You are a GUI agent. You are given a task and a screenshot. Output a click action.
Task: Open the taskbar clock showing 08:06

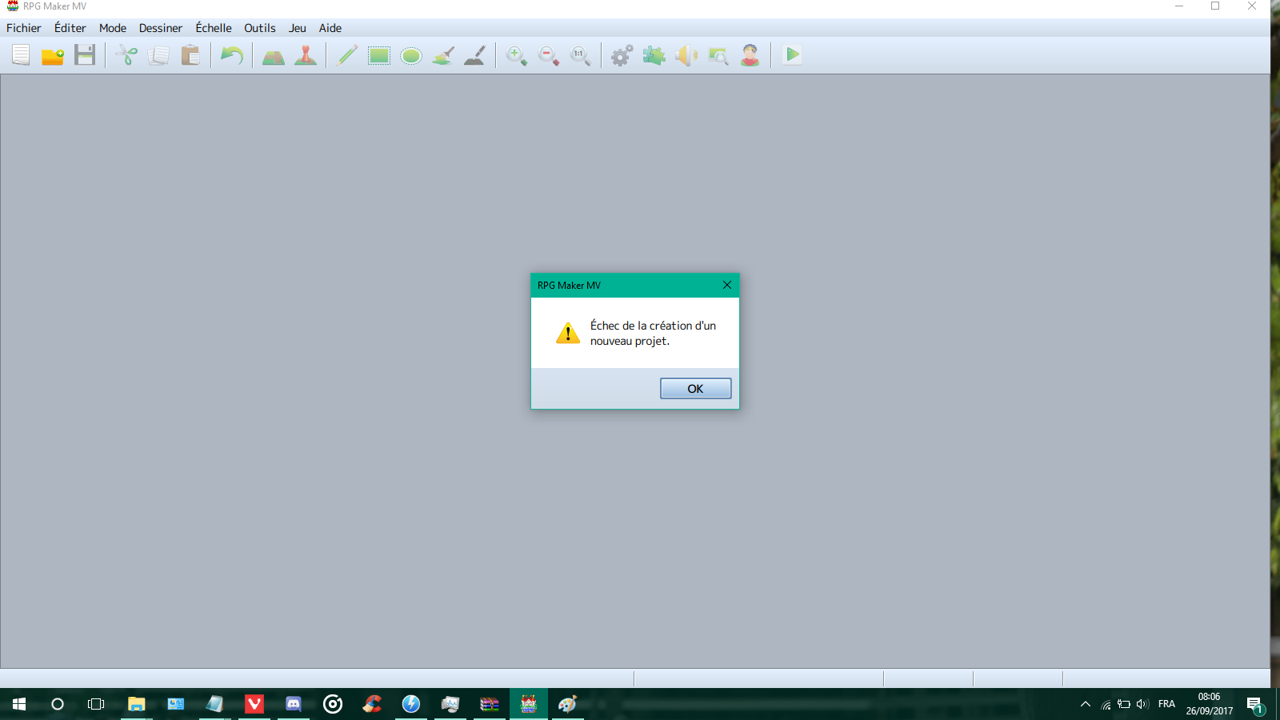coord(1210,704)
